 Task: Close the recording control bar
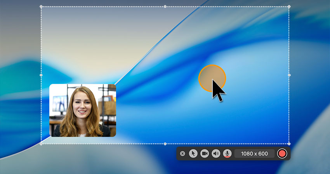click(x=182, y=154)
